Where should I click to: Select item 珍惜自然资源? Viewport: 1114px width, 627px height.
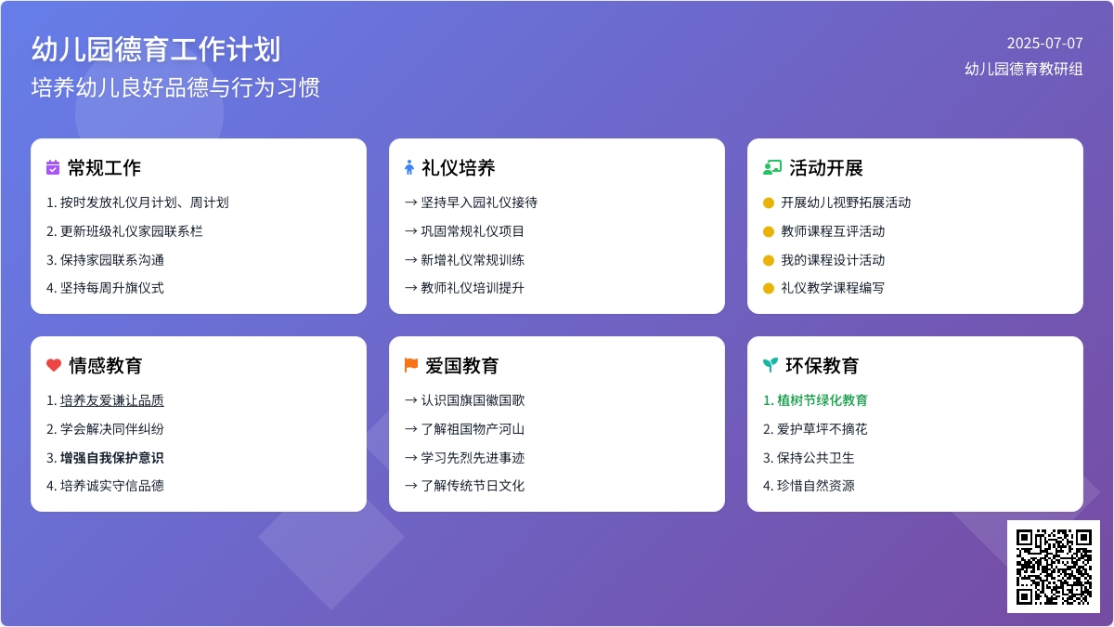[x=809, y=486]
